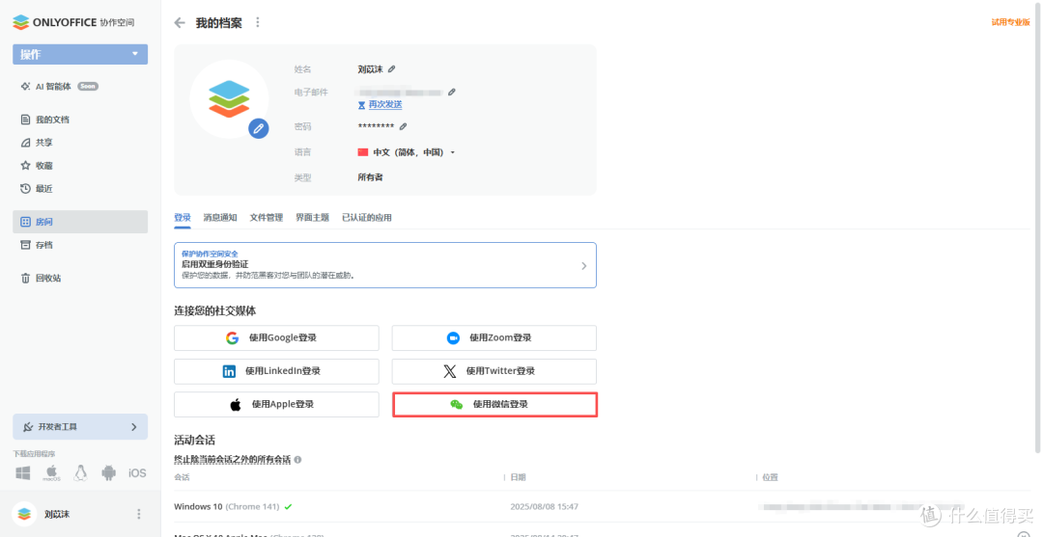Image resolution: width=1043 pixels, height=537 pixels.
Task: Click the info icon beside 终止除当前会话之外的所有会话
Action: tap(298, 459)
